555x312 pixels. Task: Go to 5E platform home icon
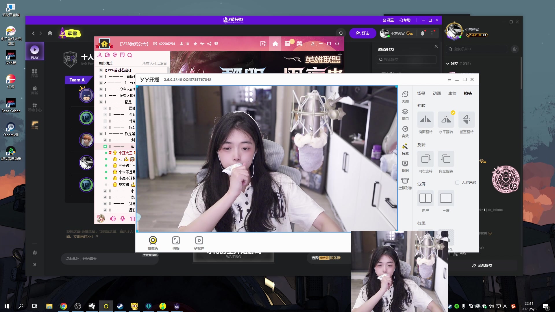(x=50, y=33)
